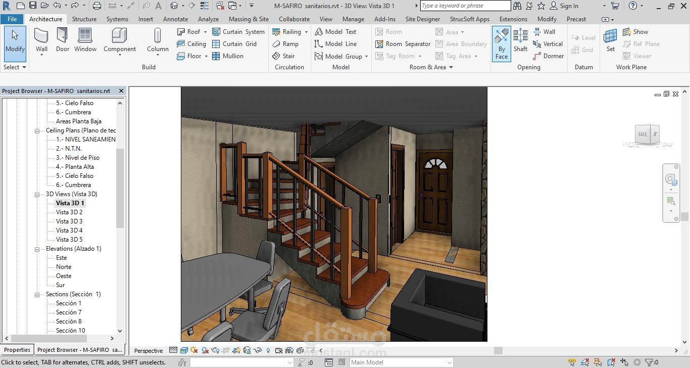Click the keyword search input field
Image resolution: width=690 pixels, height=368 pixels.
point(465,6)
